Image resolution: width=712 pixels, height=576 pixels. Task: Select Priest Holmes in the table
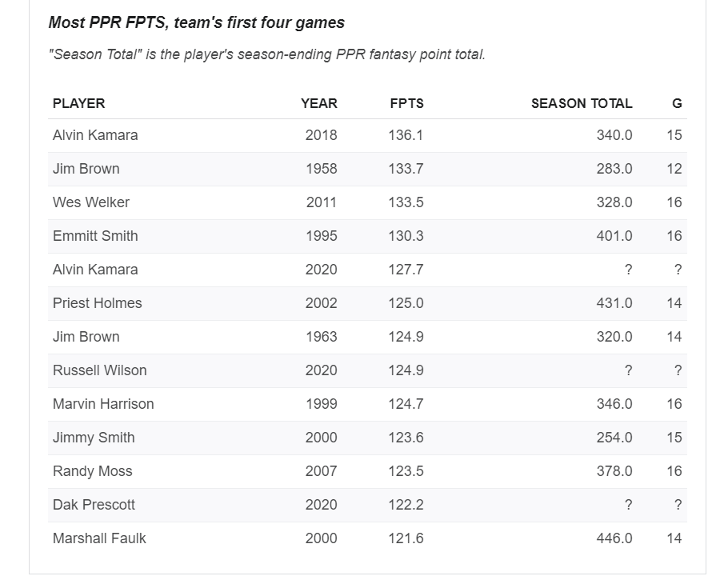point(97,303)
